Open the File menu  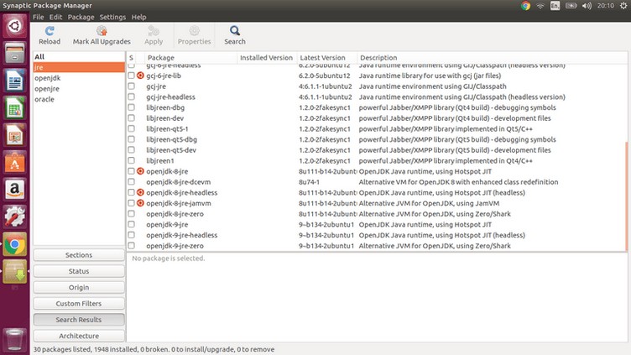[39, 17]
